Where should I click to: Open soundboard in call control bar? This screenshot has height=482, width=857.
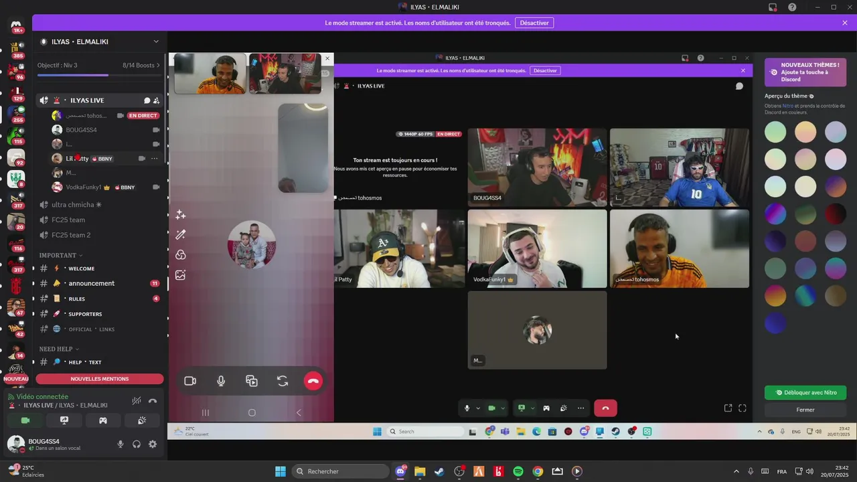(x=564, y=408)
